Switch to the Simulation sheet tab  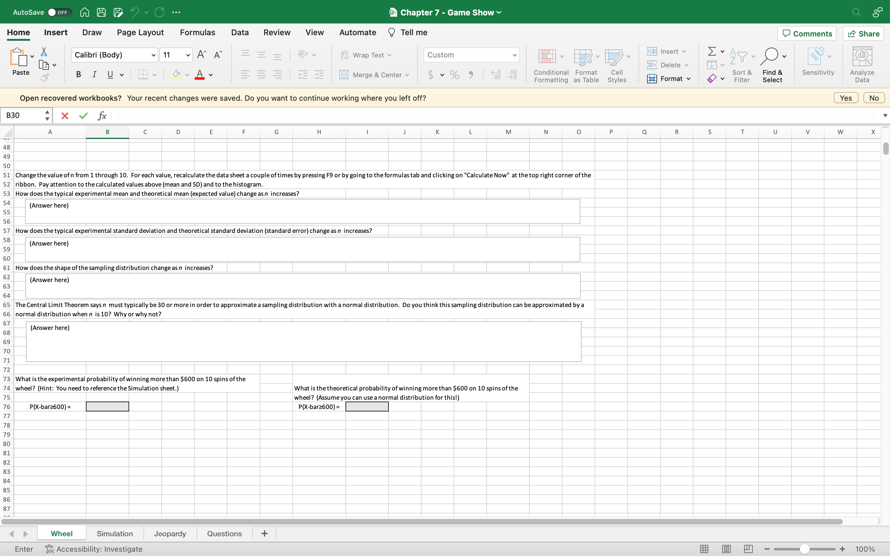point(115,533)
